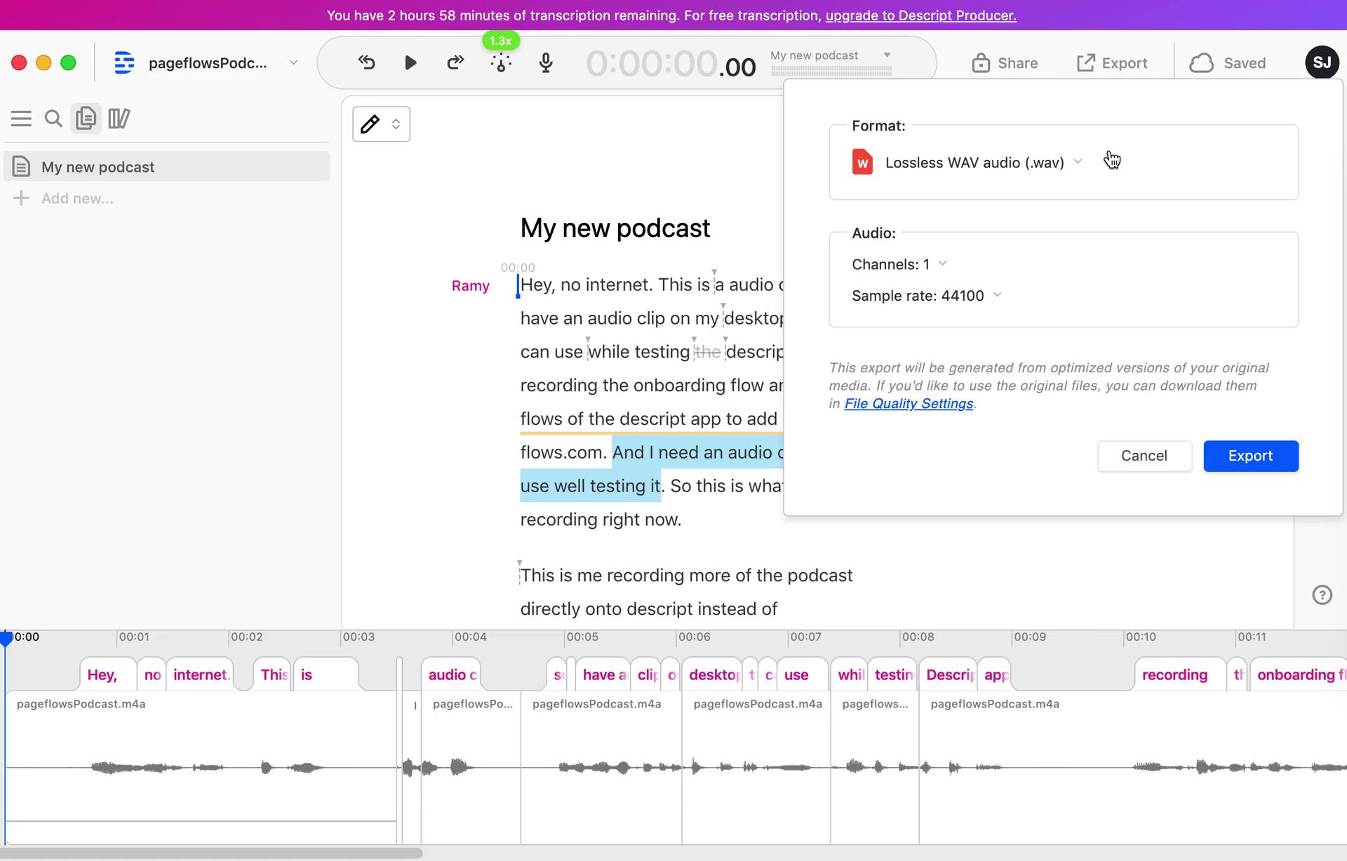Open the hamburger sidebar menu
Viewport: 1347px width, 861px height.
21,118
